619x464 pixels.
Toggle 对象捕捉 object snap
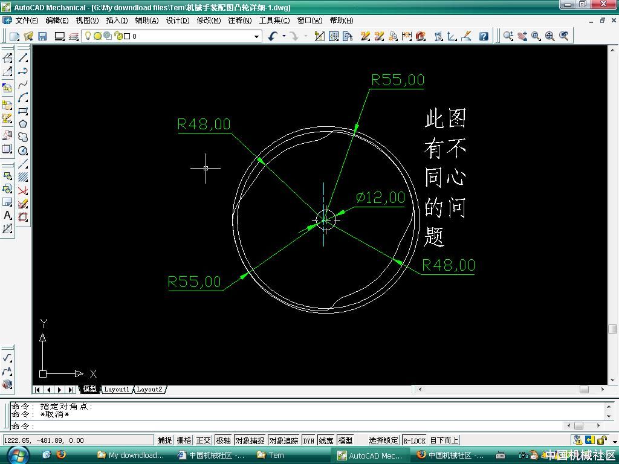tap(250, 440)
